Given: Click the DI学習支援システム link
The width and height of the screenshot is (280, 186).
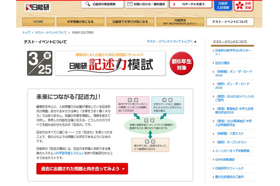Looking at the screenshot, I should pyautogui.click(x=69, y=153).
